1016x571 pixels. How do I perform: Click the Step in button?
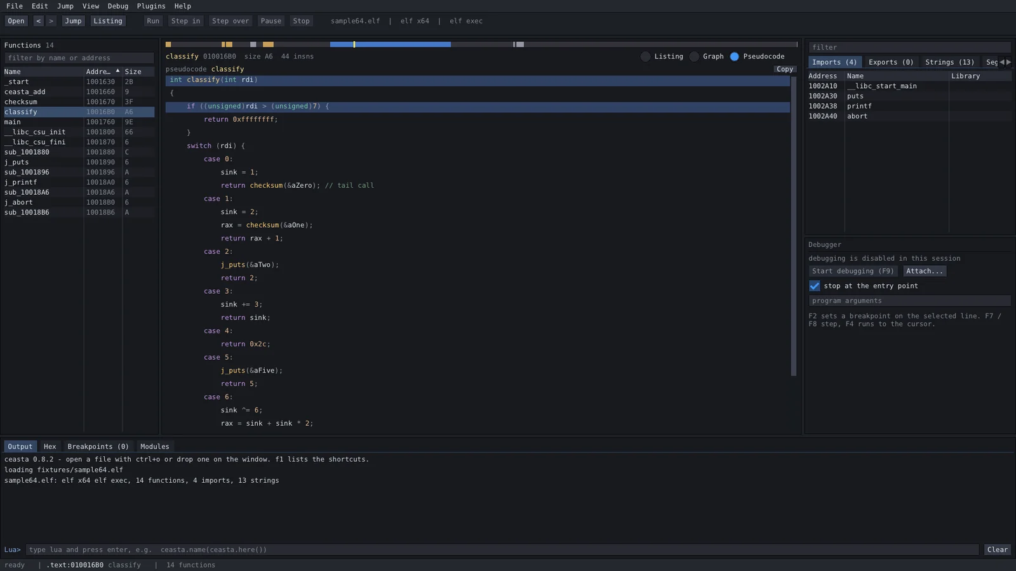pyautogui.click(x=186, y=21)
